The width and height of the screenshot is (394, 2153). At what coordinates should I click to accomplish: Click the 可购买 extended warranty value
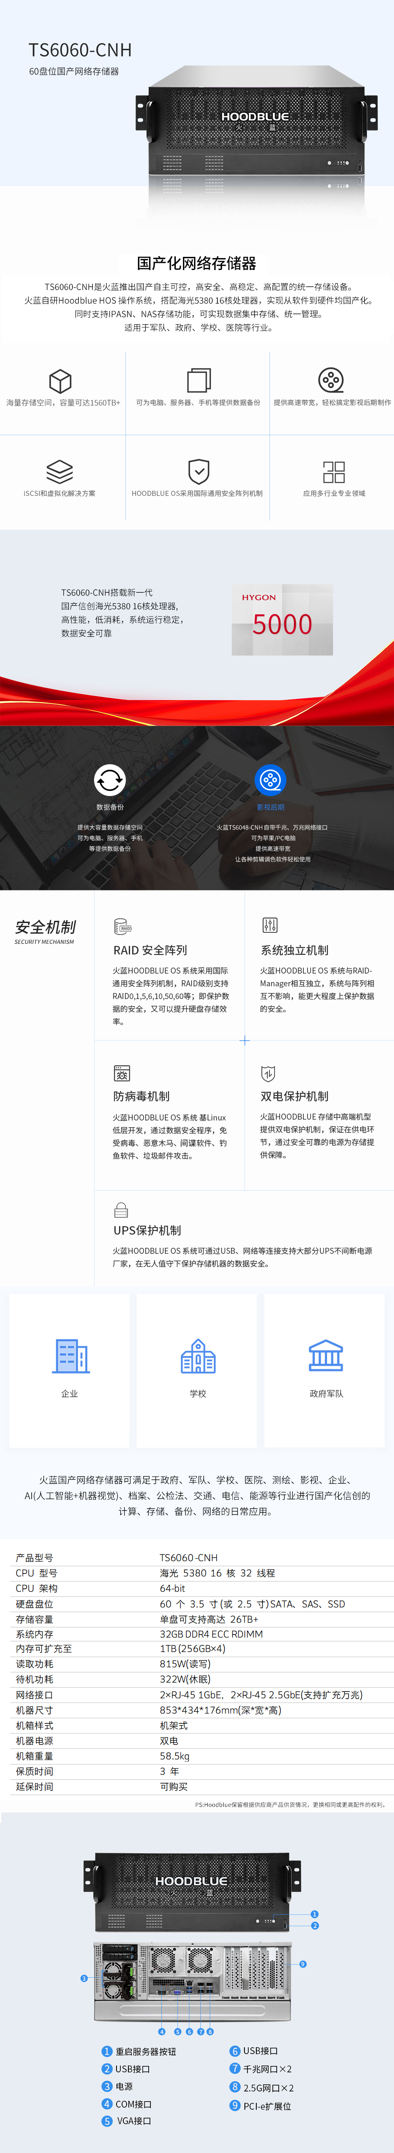174,1787
